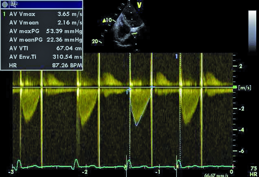259x177 pixels.
Task: Click the HR 87.26 BPM row
Action: [42, 65]
